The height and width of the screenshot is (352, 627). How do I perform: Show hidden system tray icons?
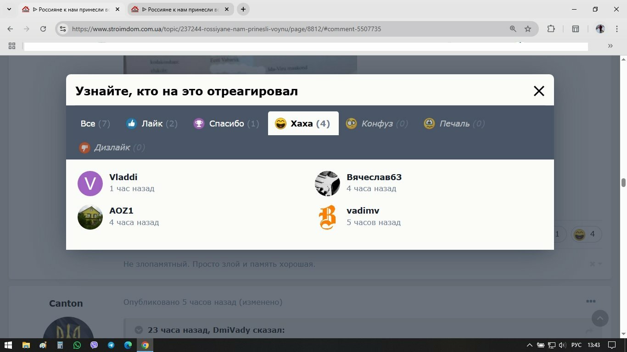tap(530, 345)
